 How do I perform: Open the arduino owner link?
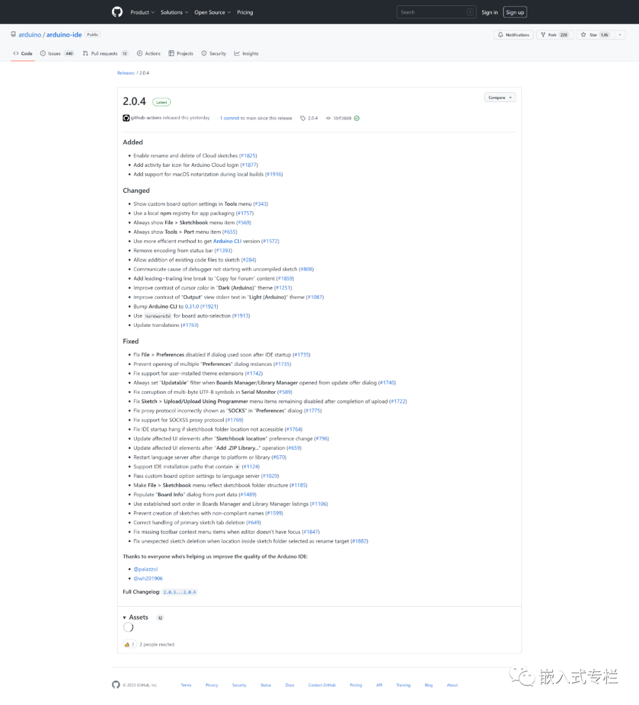(x=30, y=34)
